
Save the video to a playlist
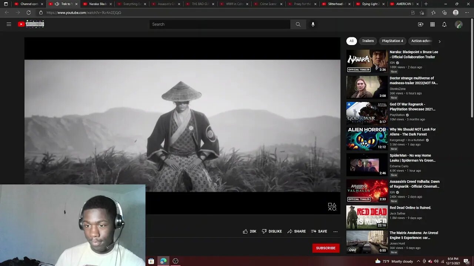[319, 231]
